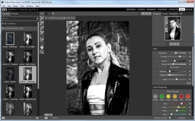Expand the My Favorites group
The width and height of the screenshot is (195, 121).
click(3, 24)
